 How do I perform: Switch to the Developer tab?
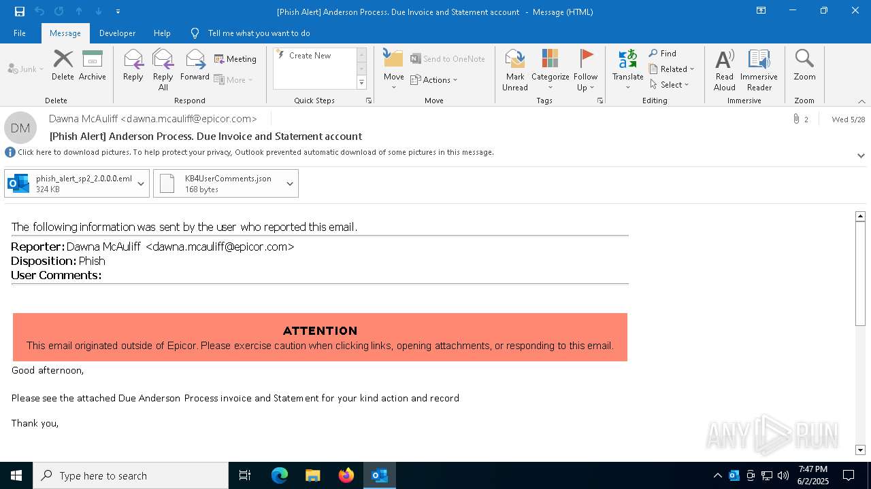(117, 33)
